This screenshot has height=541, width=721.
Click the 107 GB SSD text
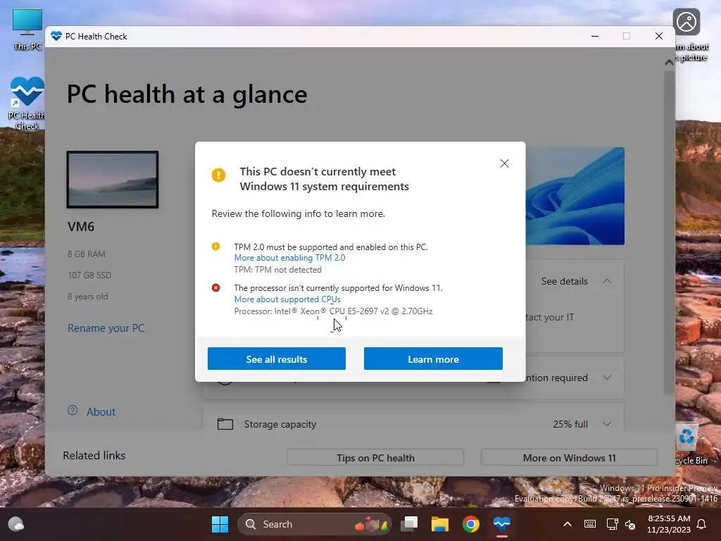point(89,275)
